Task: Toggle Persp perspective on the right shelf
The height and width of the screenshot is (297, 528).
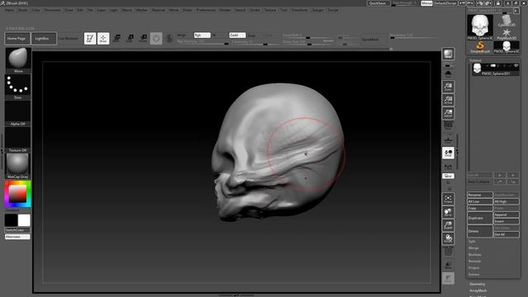Action: [x=448, y=126]
